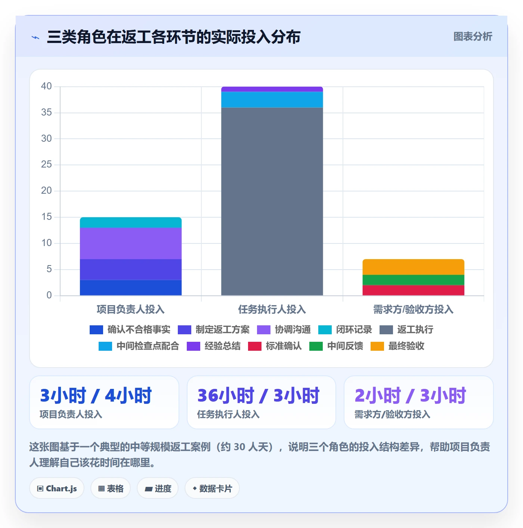Click the indigo 制定返工方案 bar segment
This screenshot has height=528, width=523.
(131, 270)
